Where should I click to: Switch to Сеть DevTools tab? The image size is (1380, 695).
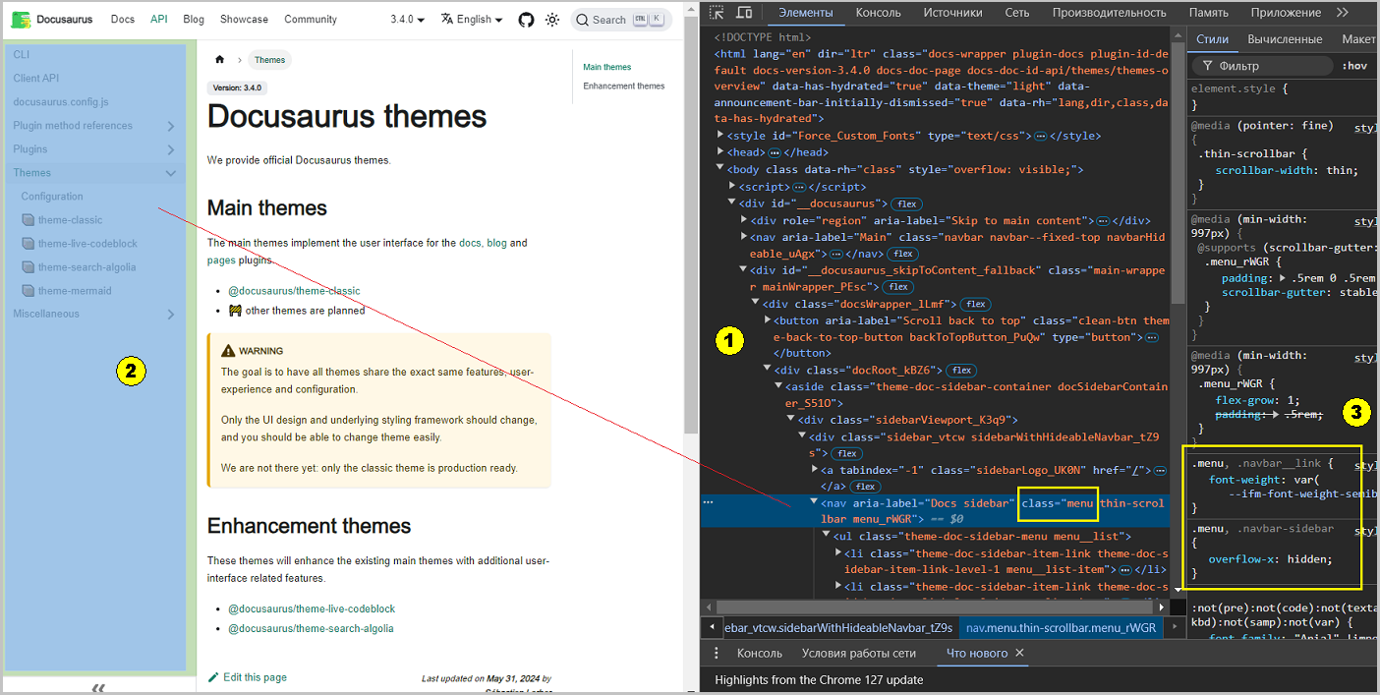(x=1017, y=13)
